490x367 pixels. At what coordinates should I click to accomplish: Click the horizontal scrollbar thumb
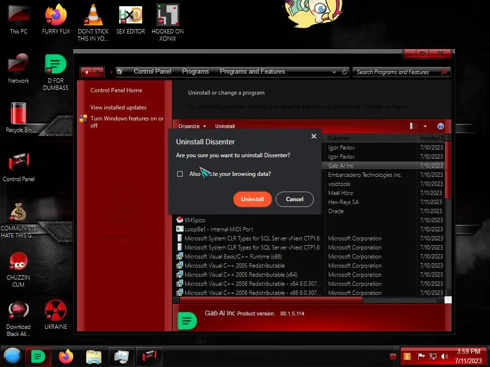coord(271,300)
